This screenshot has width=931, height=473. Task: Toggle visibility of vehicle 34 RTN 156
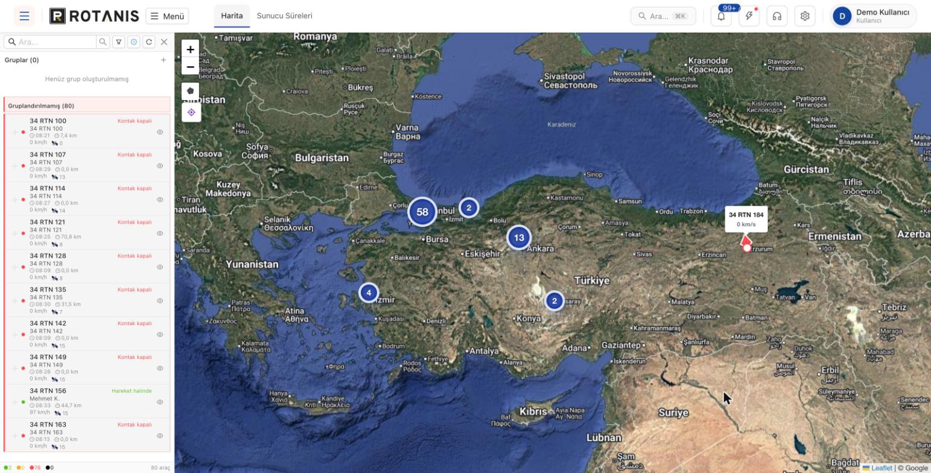coord(160,402)
